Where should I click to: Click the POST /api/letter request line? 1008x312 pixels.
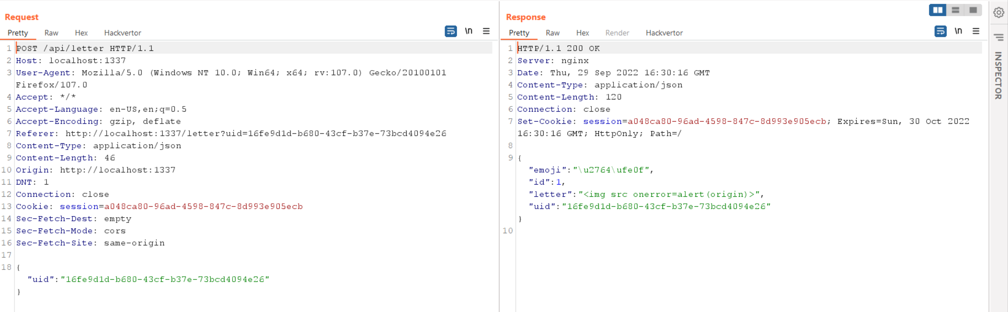[85, 49]
